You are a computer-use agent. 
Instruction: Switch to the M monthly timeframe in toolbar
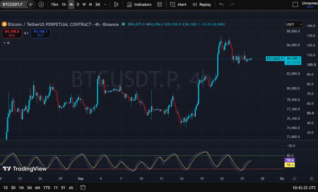[x=90, y=5]
